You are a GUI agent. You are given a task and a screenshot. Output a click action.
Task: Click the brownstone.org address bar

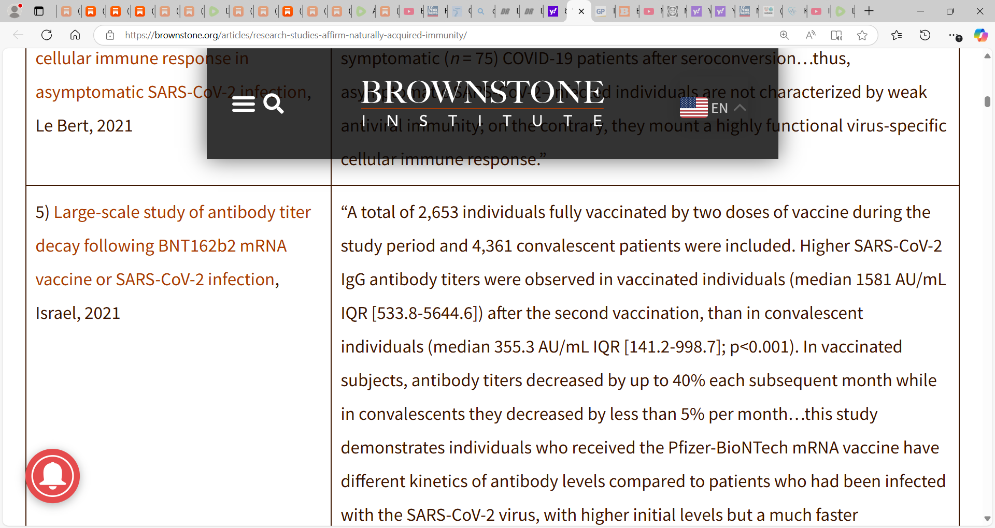[295, 35]
